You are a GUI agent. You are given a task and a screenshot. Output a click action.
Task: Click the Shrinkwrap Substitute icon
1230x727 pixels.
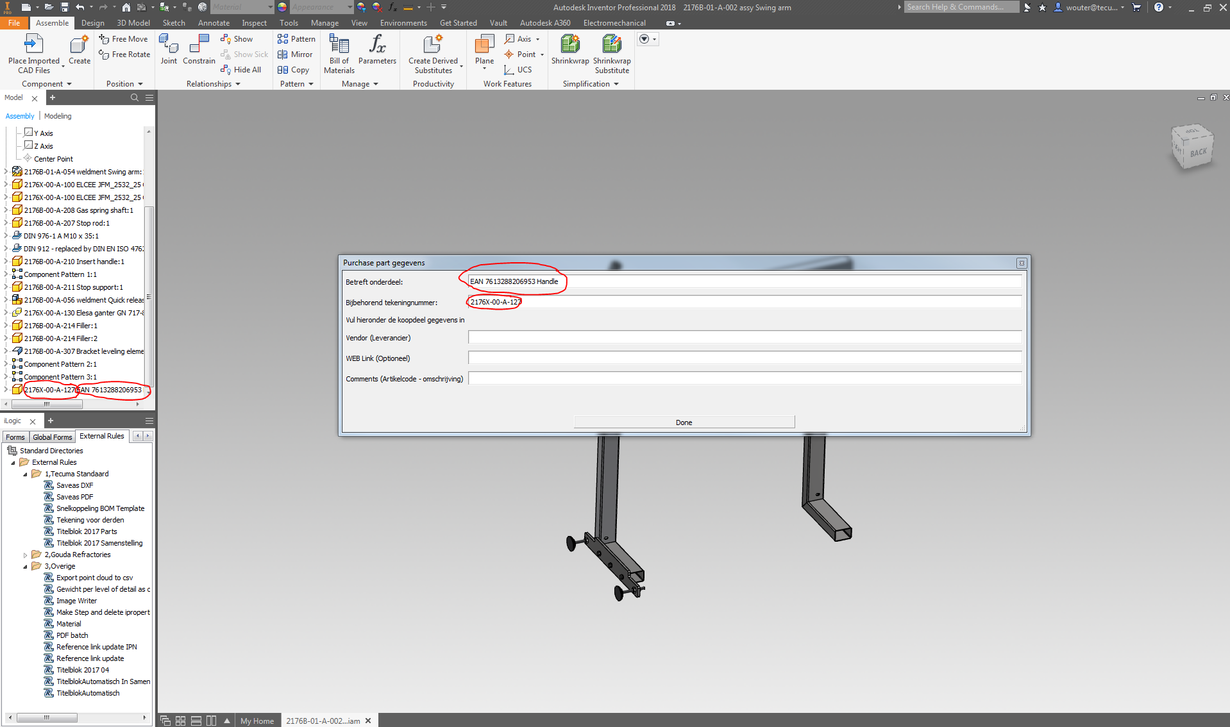pyautogui.click(x=612, y=44)
